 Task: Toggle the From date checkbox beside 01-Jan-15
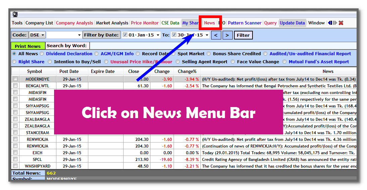pos(125,35)
